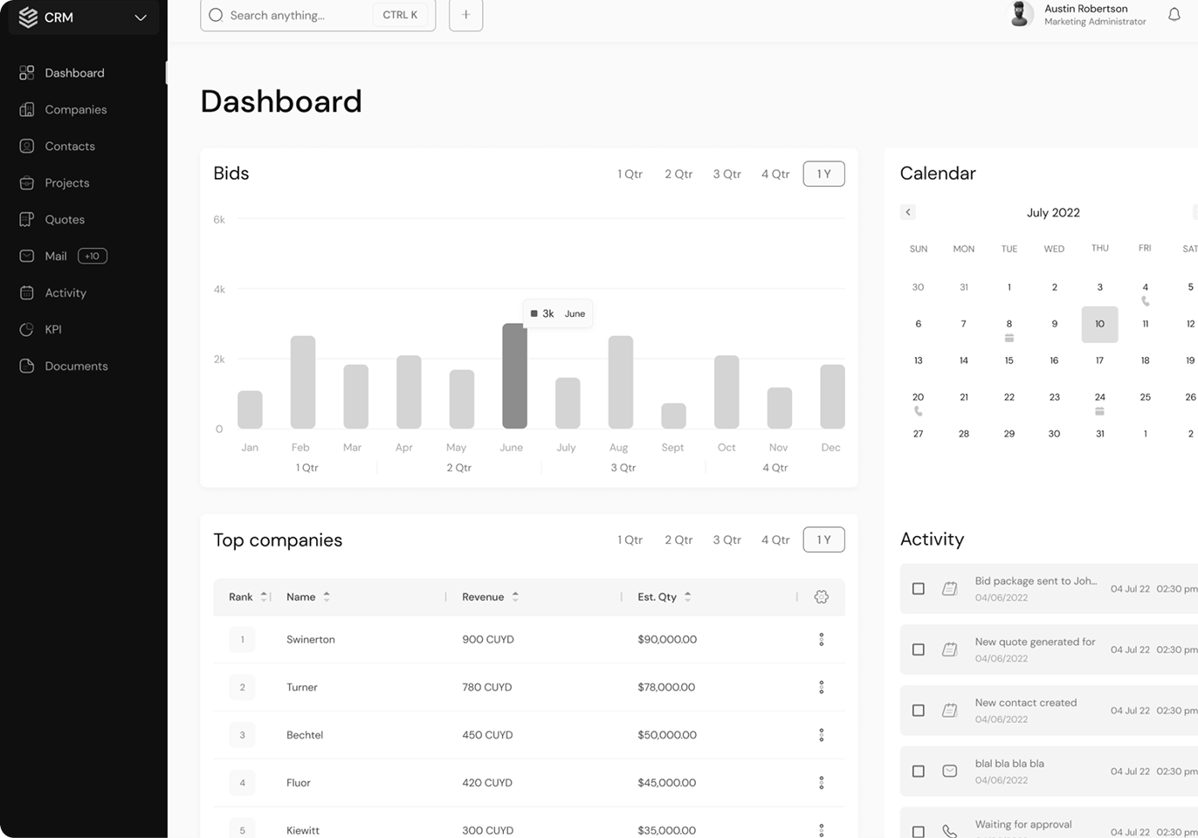
Task: Click the plus add button
Action: point(465,15)
